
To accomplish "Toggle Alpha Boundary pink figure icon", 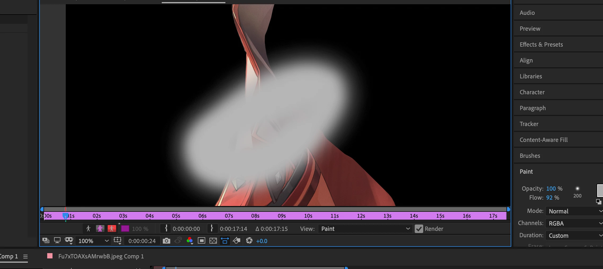I will click(x=100, y=228).
